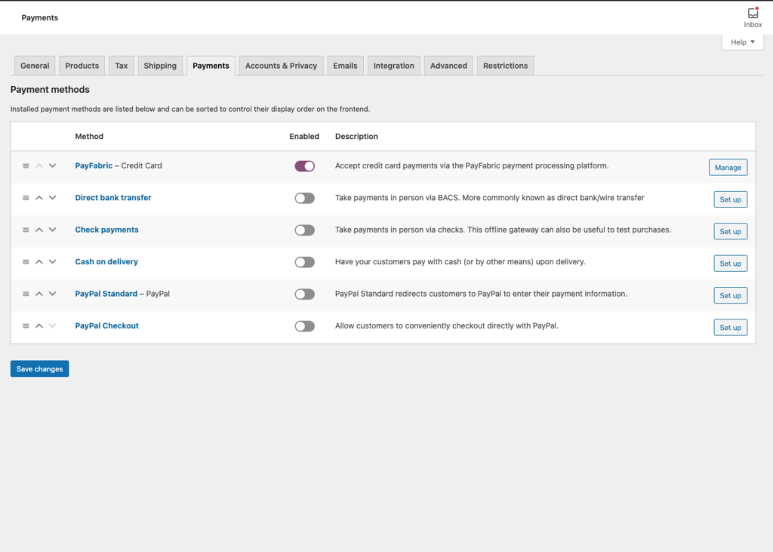This screenshot has width=773, height=552.
Task: Enable PayPal Checkout toggle
Action: (x=305, y=326)
